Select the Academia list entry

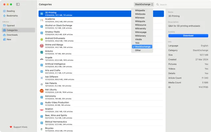point(101,20)
